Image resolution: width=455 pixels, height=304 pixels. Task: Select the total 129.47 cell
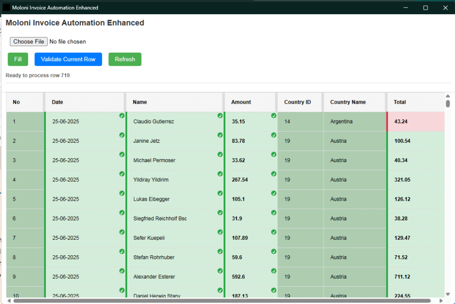point(415,238)
